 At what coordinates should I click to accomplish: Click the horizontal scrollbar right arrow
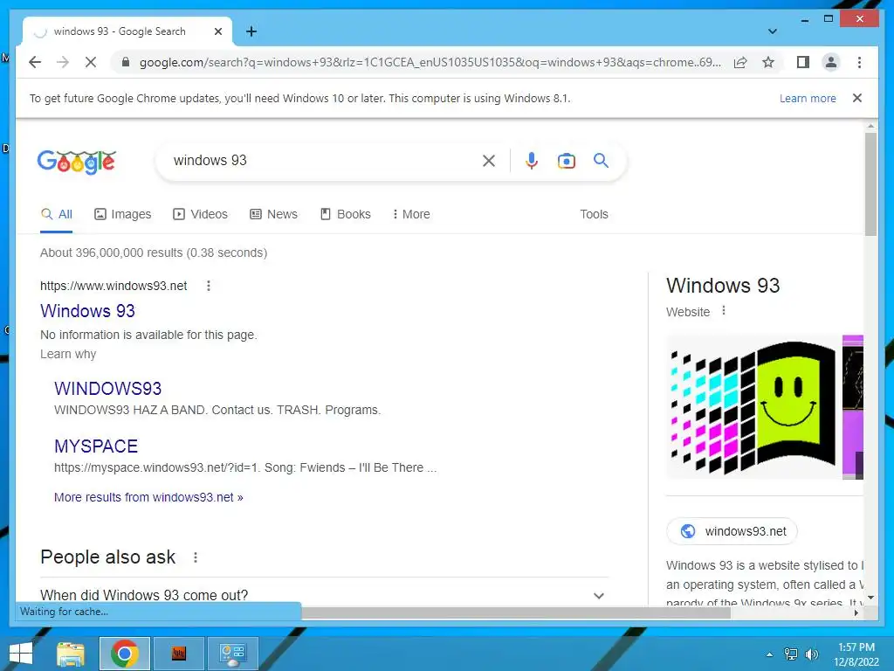click(x=856, y=612)
